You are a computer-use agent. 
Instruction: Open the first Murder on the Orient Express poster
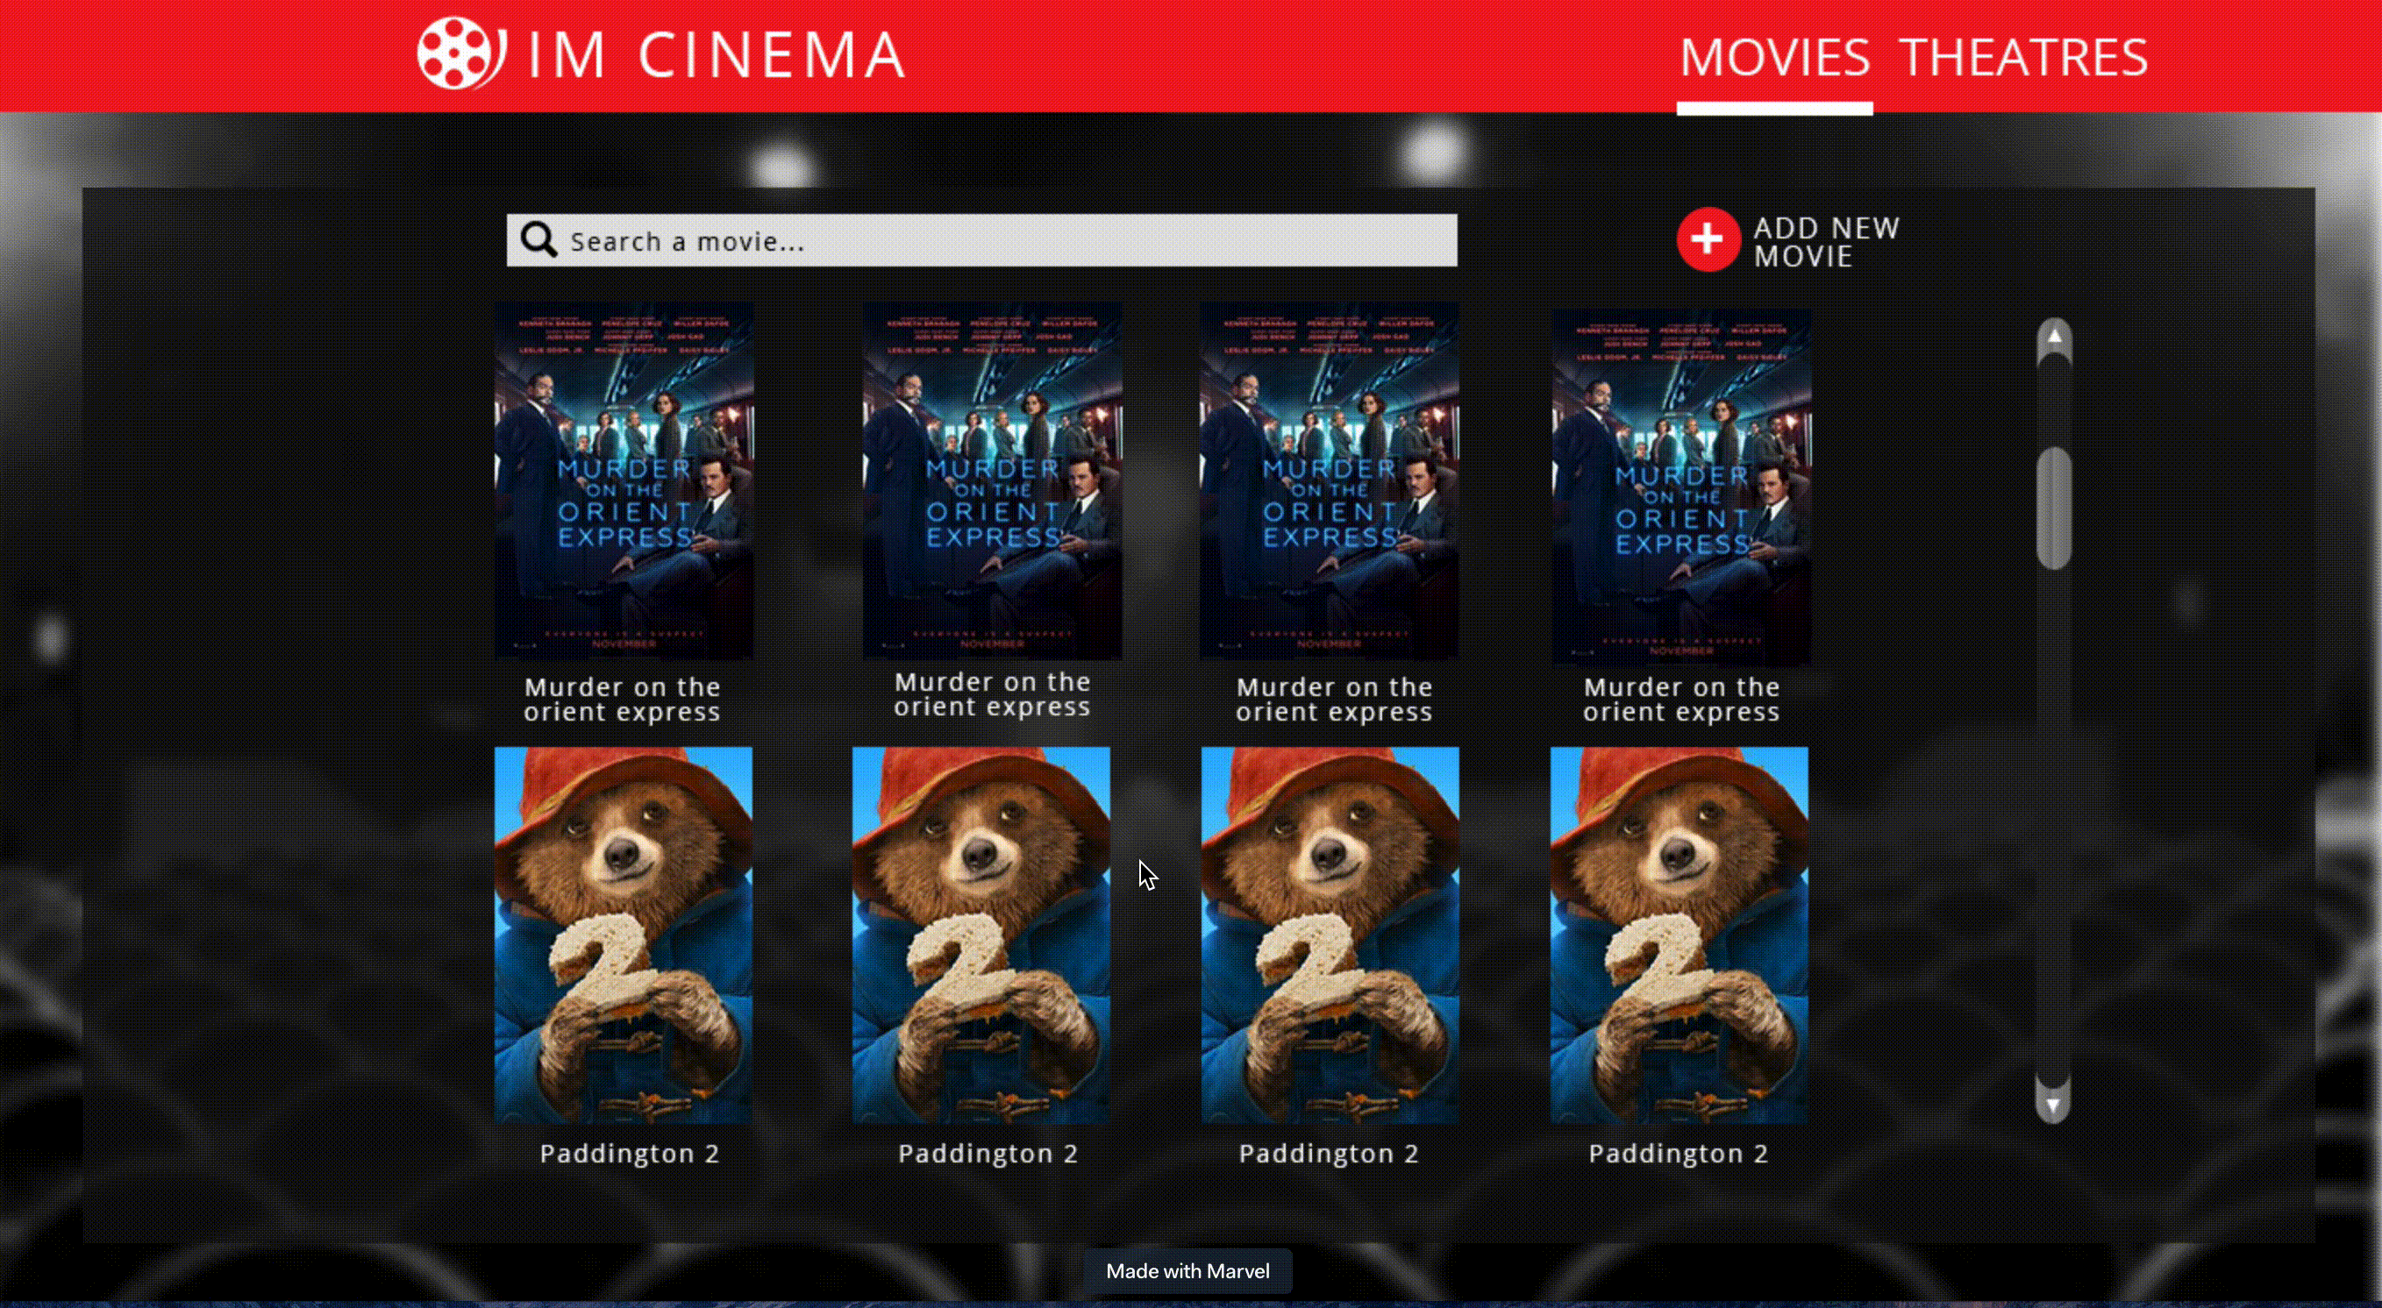[x=624, y=480]
